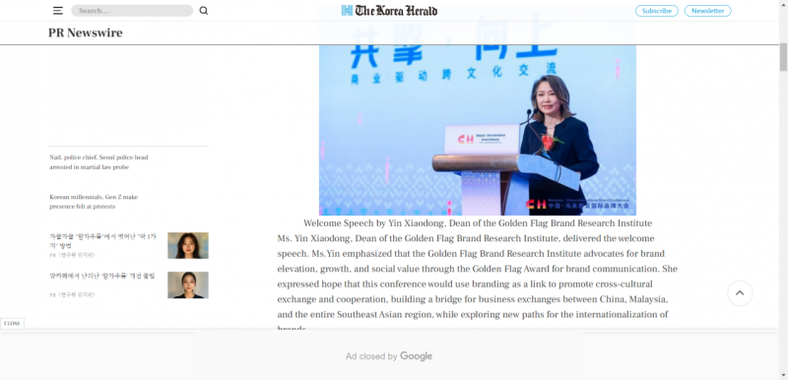
Task: Click the scroll-to-top arrow button
Action: (740, 293)
